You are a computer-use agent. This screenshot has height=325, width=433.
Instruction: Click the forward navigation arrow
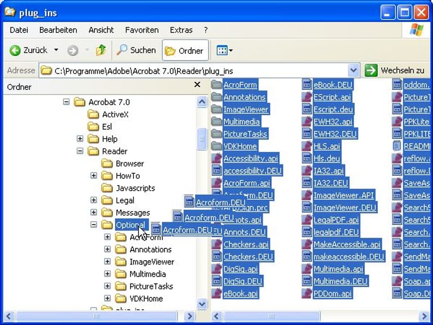73,51
